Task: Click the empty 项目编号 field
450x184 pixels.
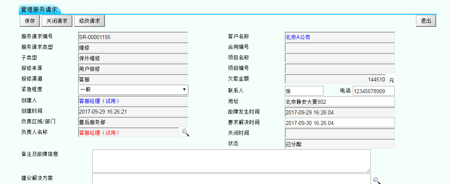Action: (340, 69)
